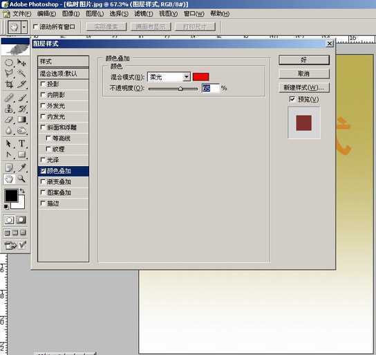
Task: Enable the 内阴影 inner shadow checkbox
Action: (x=43, y=95)
